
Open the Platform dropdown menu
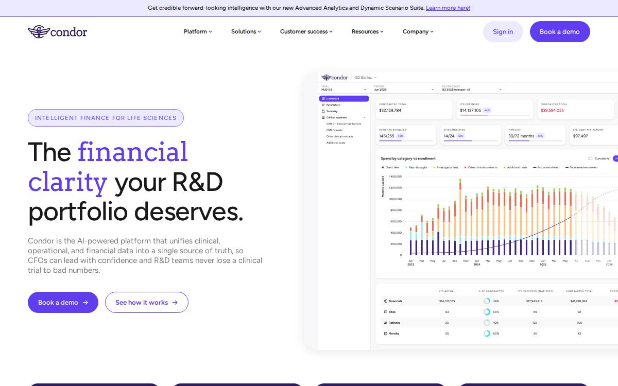coord(198,31)
